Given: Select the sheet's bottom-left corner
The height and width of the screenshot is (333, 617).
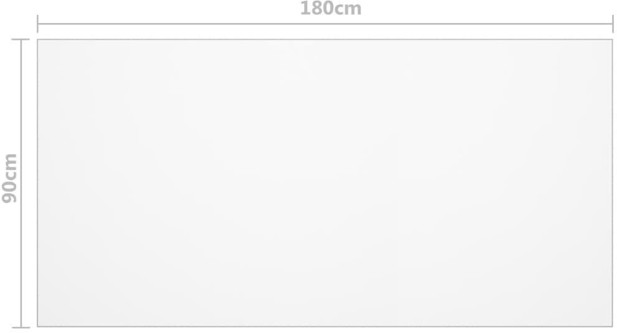Looking at the screenshot, I should [38, 326].
